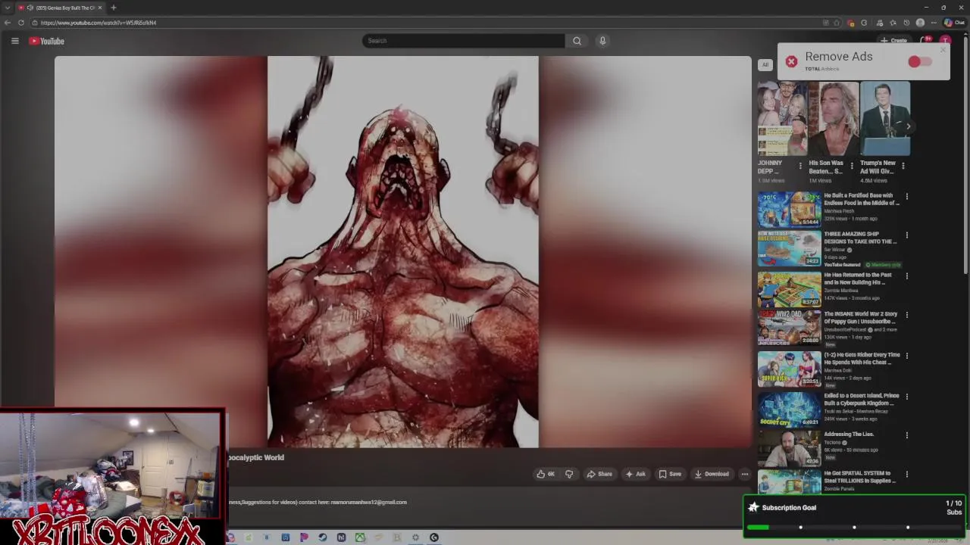Open Copilot Chat in browser toolbar
Viewport: 970px width, 545px height.
tap(954, 23)
